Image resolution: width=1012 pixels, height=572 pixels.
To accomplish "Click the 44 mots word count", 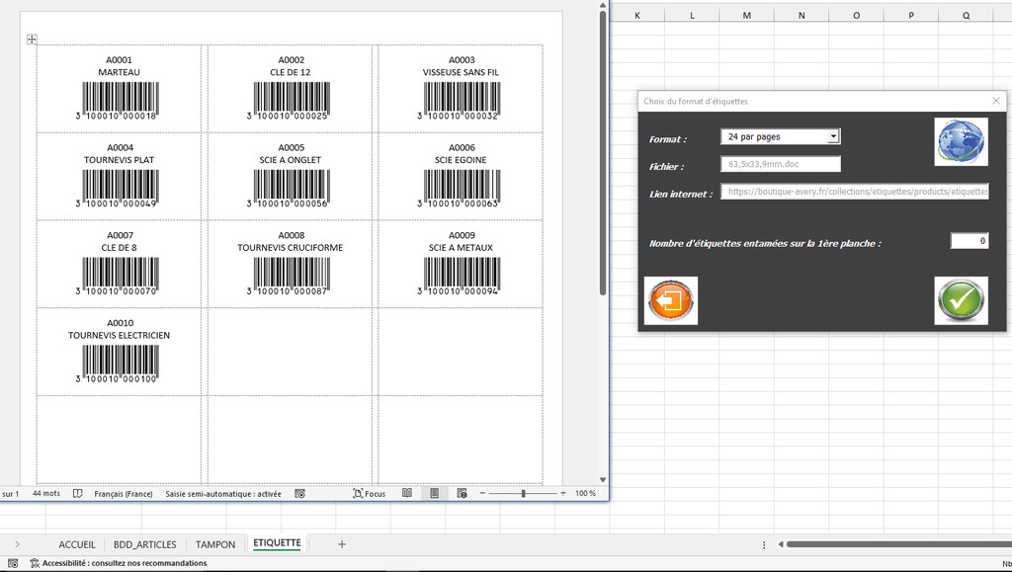I will click(45, 493).
